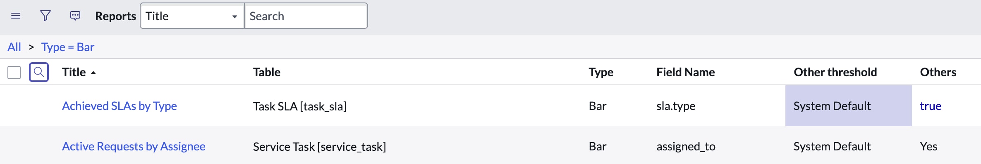Open the Achieved SLAs by Type report

coord(120,106)
